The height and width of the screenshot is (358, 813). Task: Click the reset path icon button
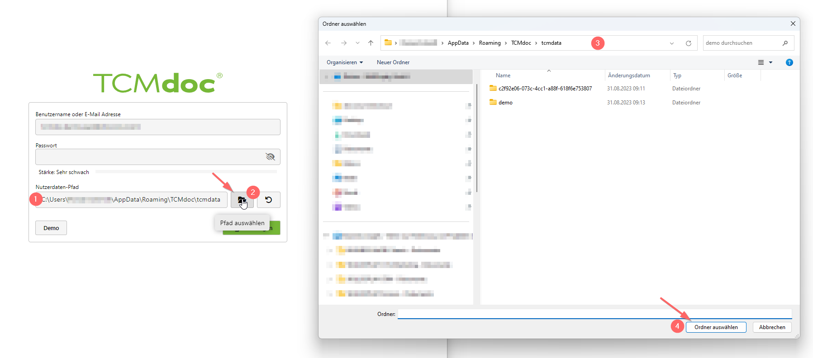click(x=269, y=200)
